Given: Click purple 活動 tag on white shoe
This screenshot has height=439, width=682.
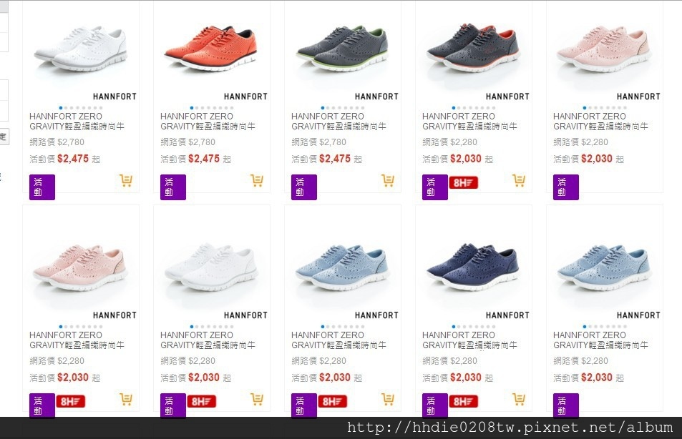Looking at the screenshot, I should 42,187.
